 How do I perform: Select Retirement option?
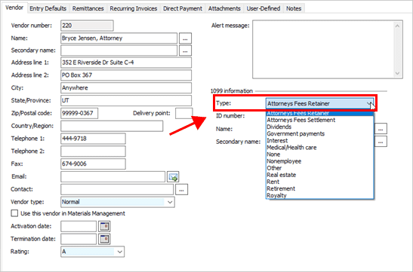pos(320,188)
